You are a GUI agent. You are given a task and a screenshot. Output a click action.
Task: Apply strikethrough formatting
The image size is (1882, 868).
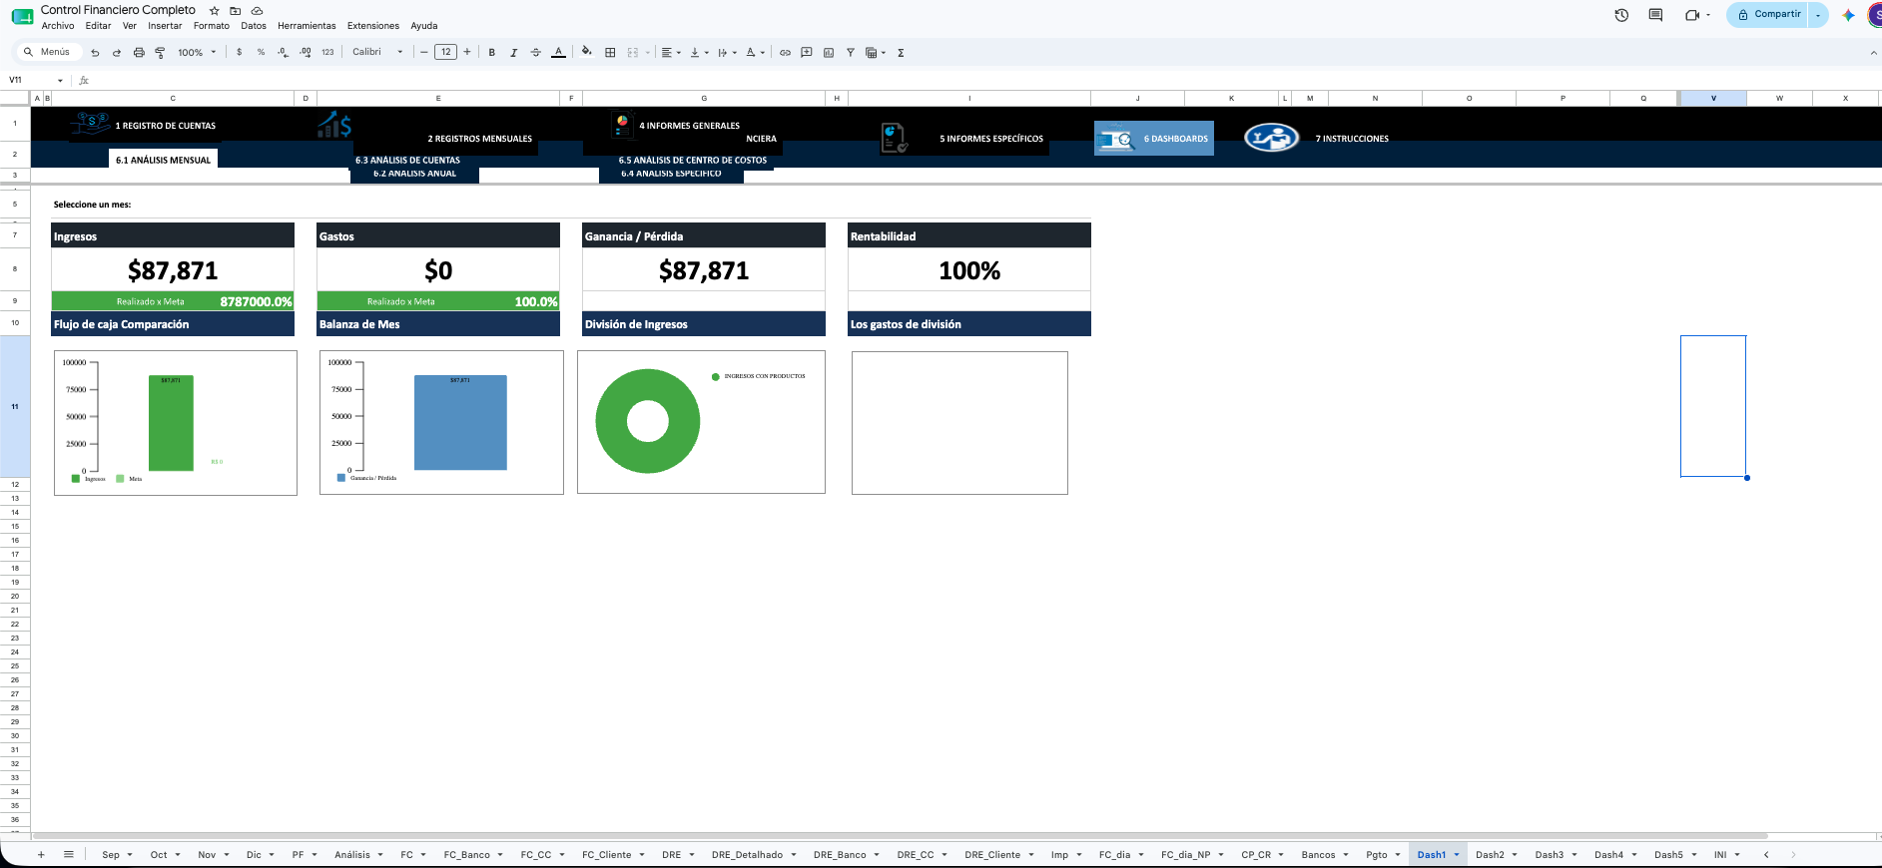536,53
